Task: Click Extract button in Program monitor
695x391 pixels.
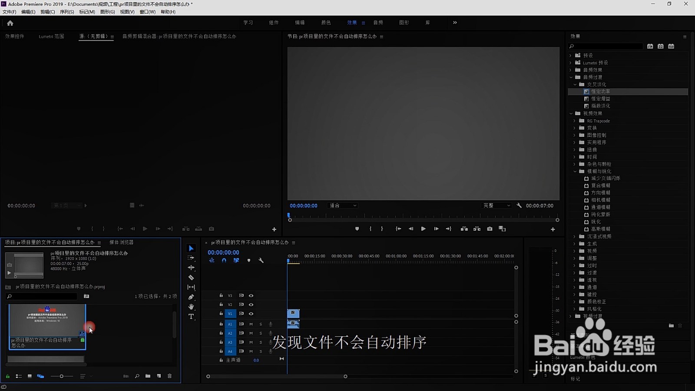Action: 477,229
